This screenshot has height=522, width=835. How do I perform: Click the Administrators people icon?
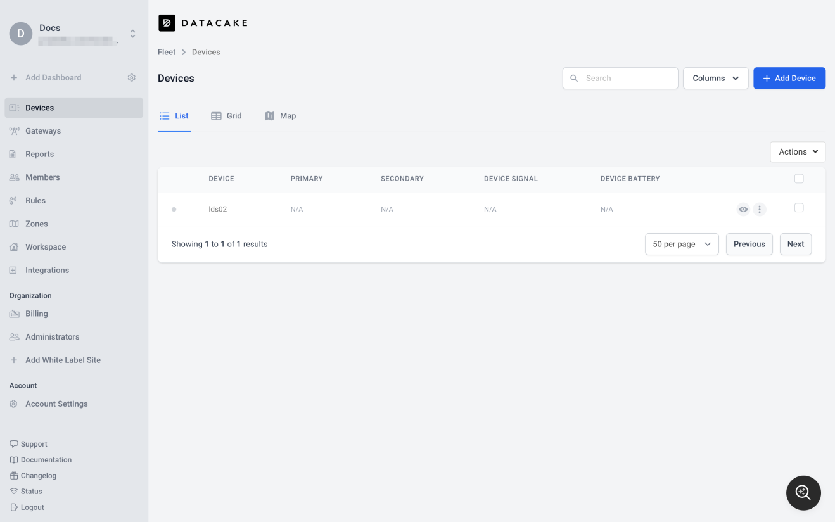click(14, 337)
